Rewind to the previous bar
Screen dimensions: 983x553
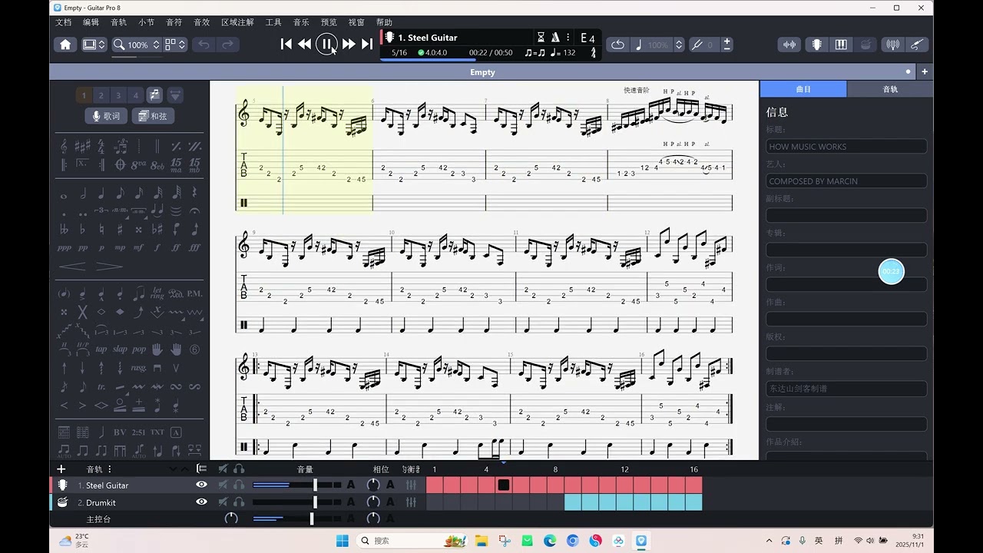[305, 45]
